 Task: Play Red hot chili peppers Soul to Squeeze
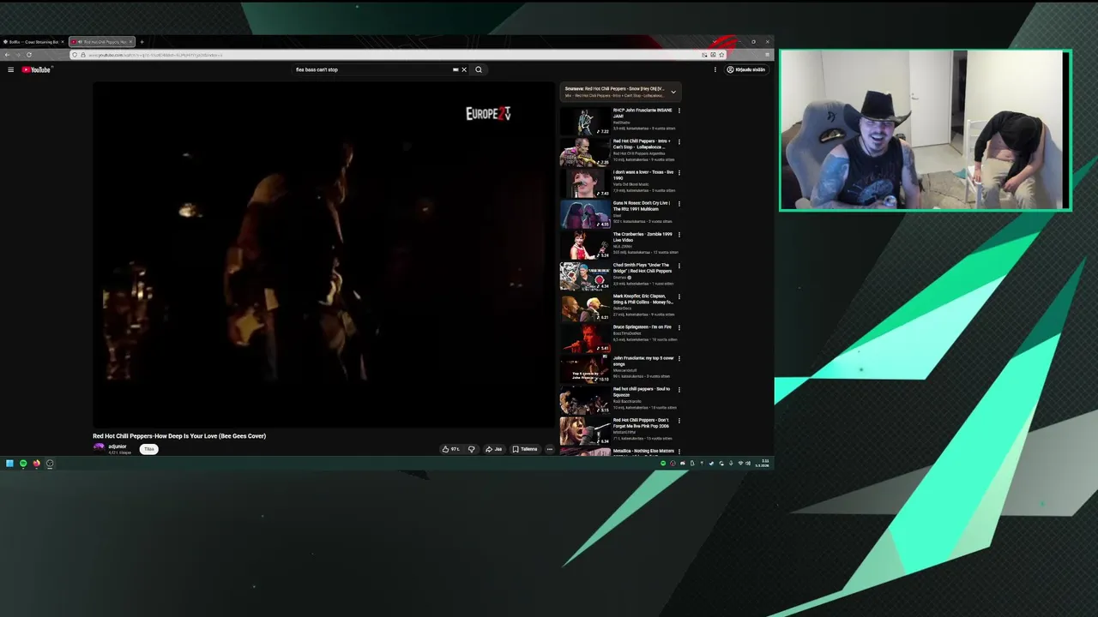click(585, 399)
